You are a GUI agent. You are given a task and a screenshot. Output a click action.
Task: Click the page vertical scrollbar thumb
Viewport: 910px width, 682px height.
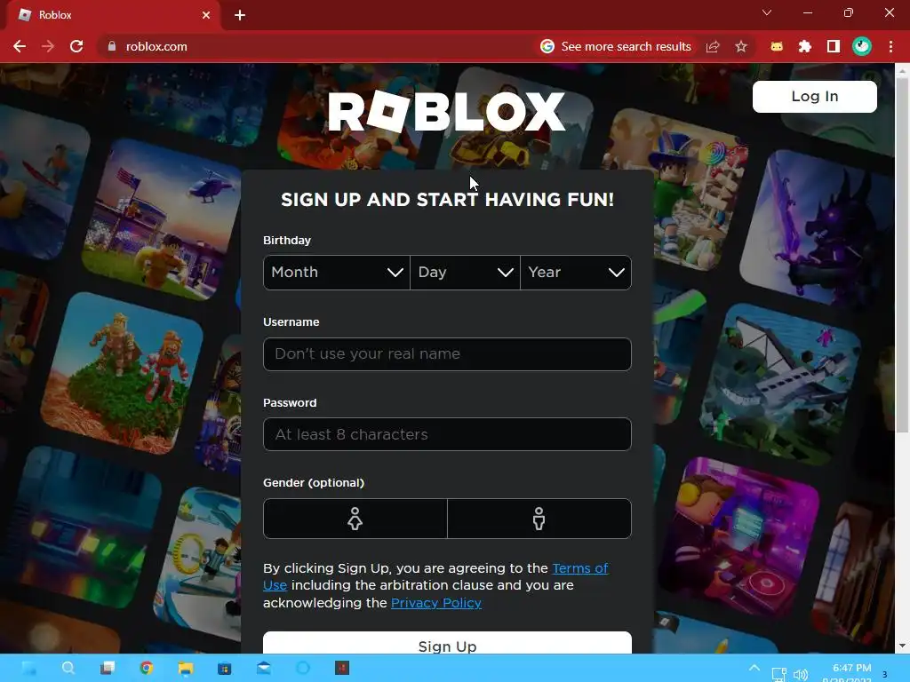pyautogui.click(x=902, y=255)
